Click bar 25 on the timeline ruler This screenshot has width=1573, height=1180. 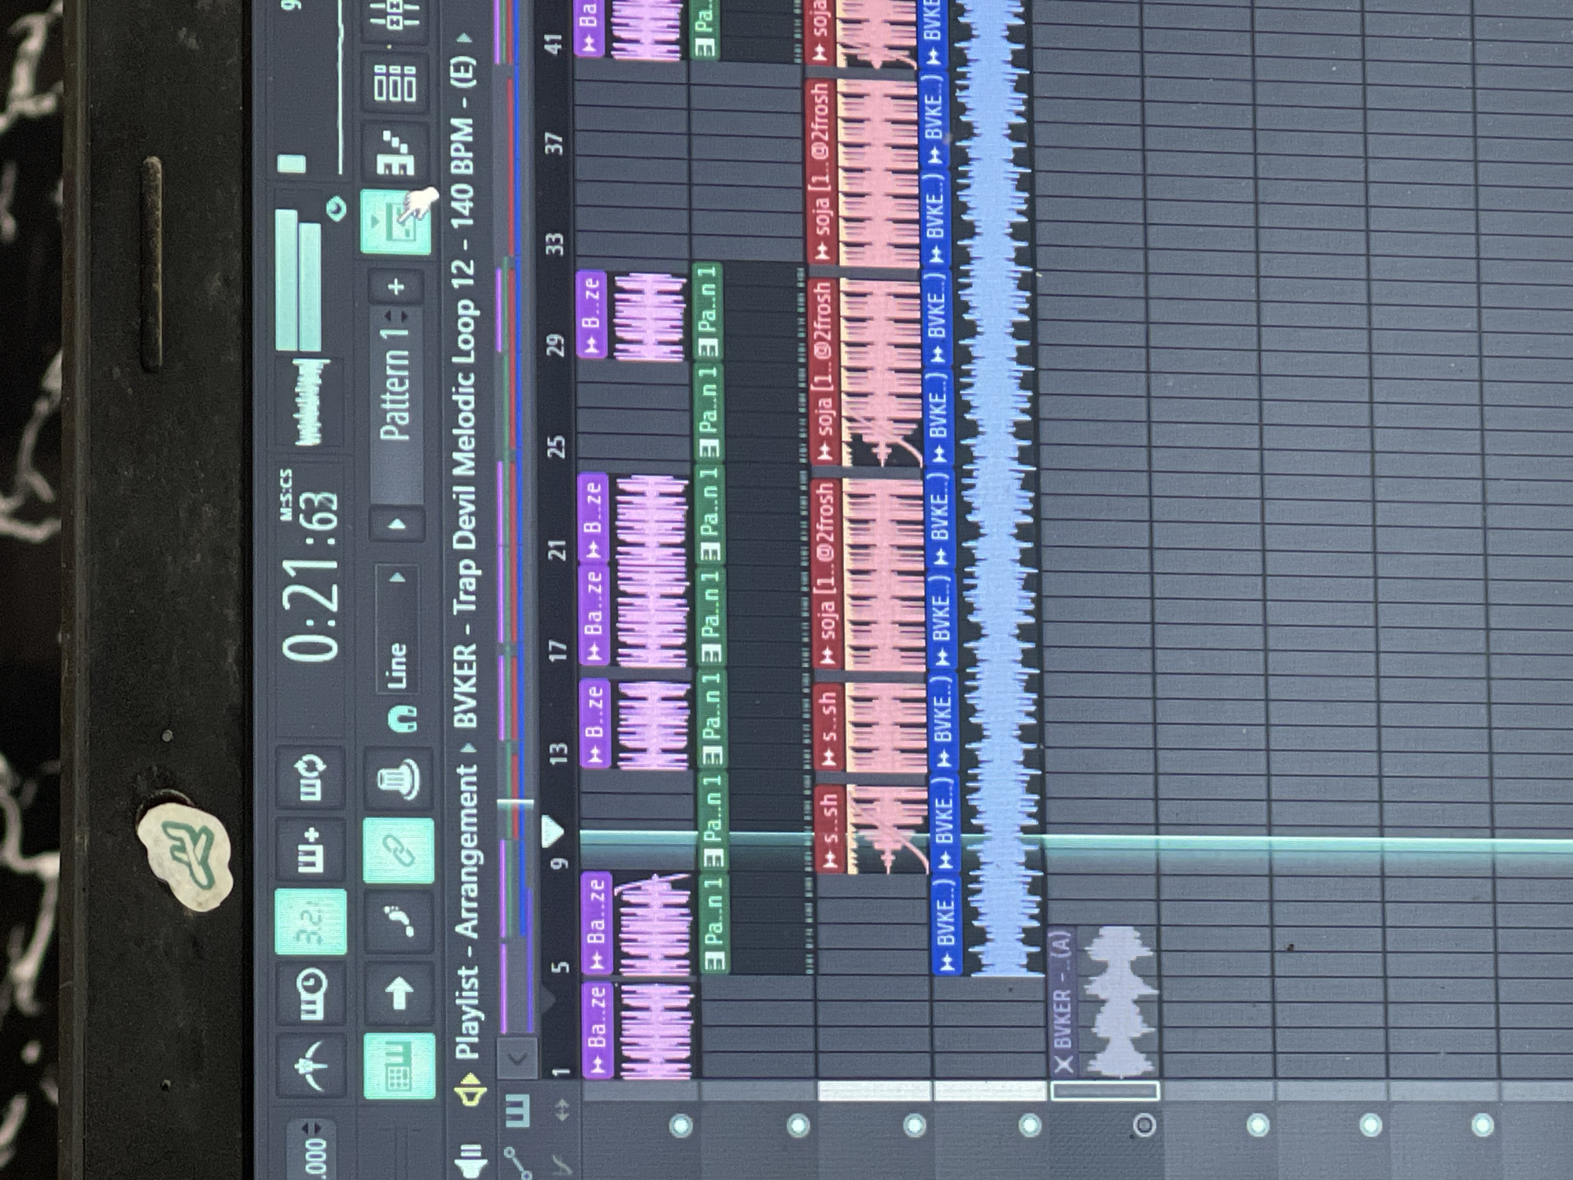pyautogui.click(x=556, y=447)
